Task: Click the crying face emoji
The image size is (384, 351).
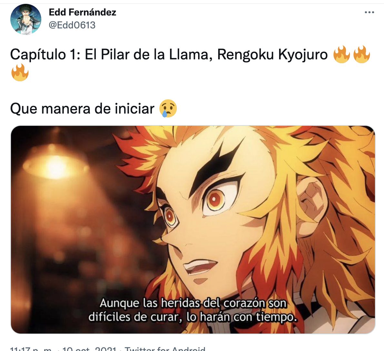Action: coord(168,108)
